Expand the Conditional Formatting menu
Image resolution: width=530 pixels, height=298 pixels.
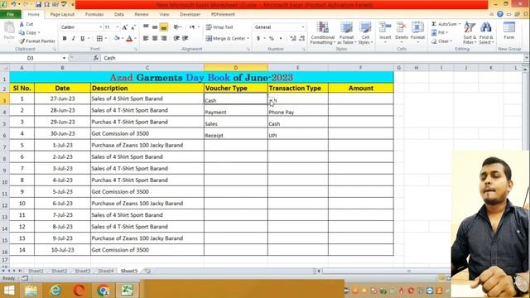323,33
